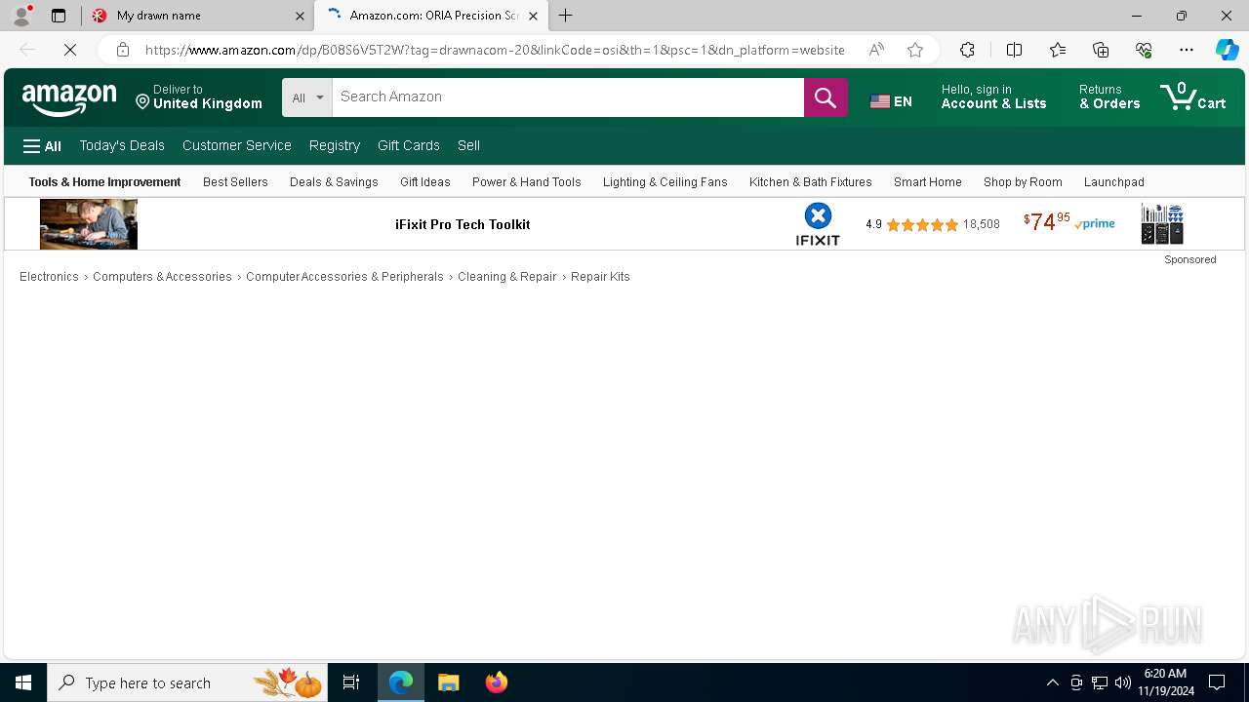Stop loading page with X button
1249x702 pixels.
click(70, 50)
